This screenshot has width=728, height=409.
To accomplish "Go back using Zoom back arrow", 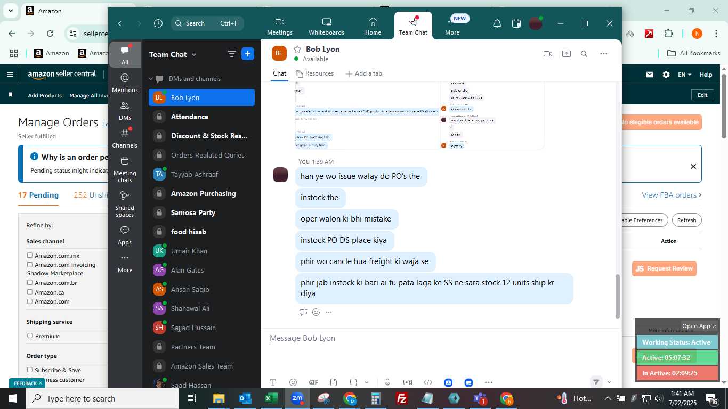I will click(x=120, y=23).
